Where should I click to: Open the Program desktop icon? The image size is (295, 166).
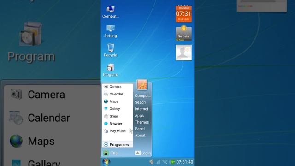(111, 70)
